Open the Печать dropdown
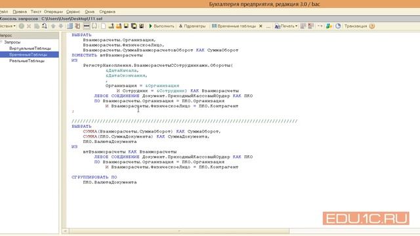This screenshot has height=236, width=420. point(286,26)
